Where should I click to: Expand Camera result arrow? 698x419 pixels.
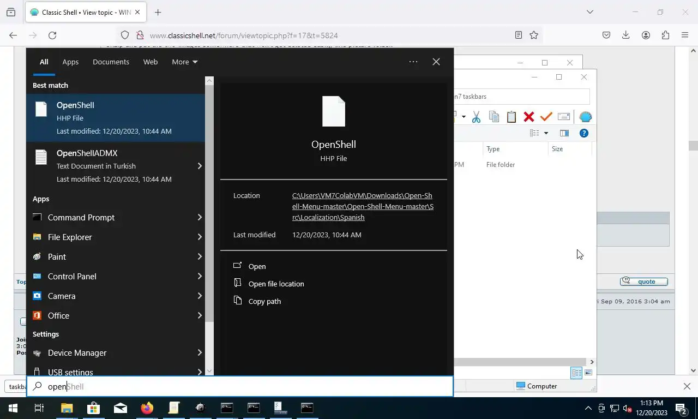(x=200, y=296)
